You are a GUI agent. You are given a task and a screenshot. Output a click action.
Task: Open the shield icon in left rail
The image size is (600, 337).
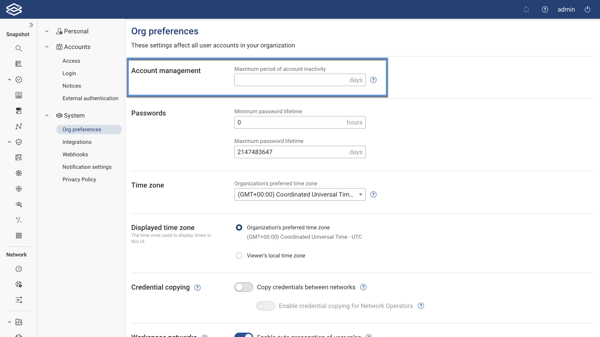coord(19,142)
